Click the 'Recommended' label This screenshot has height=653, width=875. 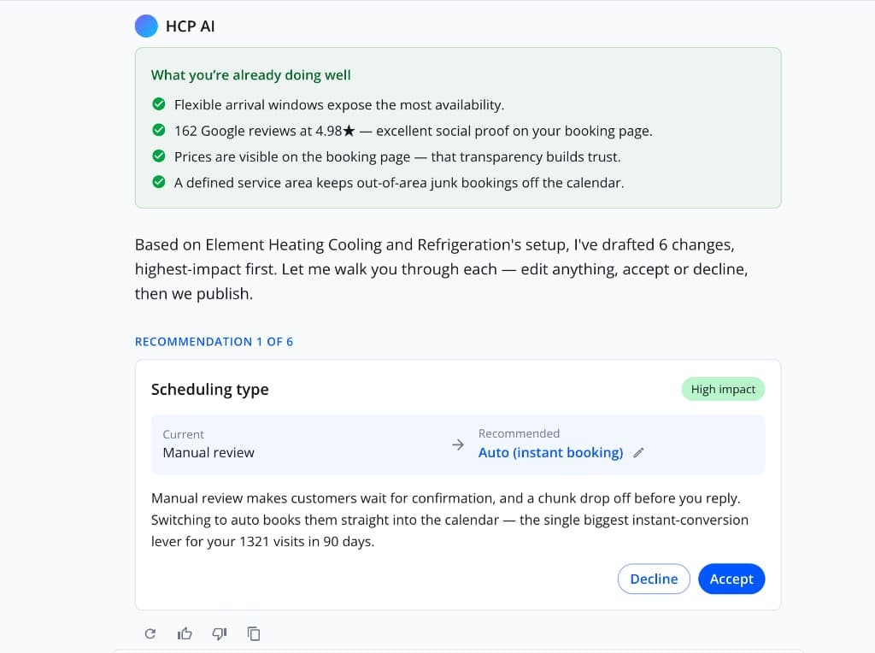(x=519, y=433)
